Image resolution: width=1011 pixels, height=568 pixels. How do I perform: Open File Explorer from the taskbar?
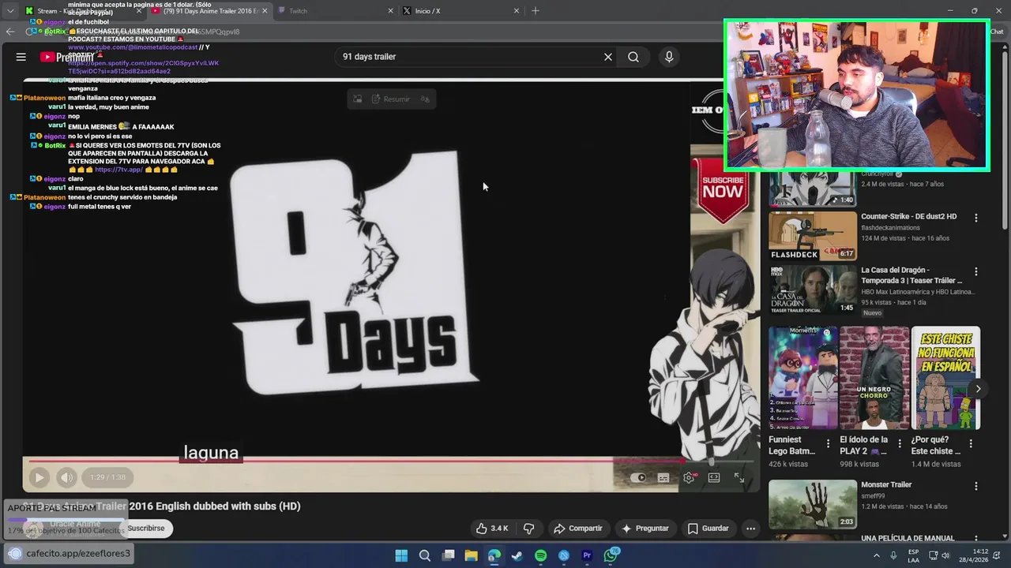coord(471,555)
